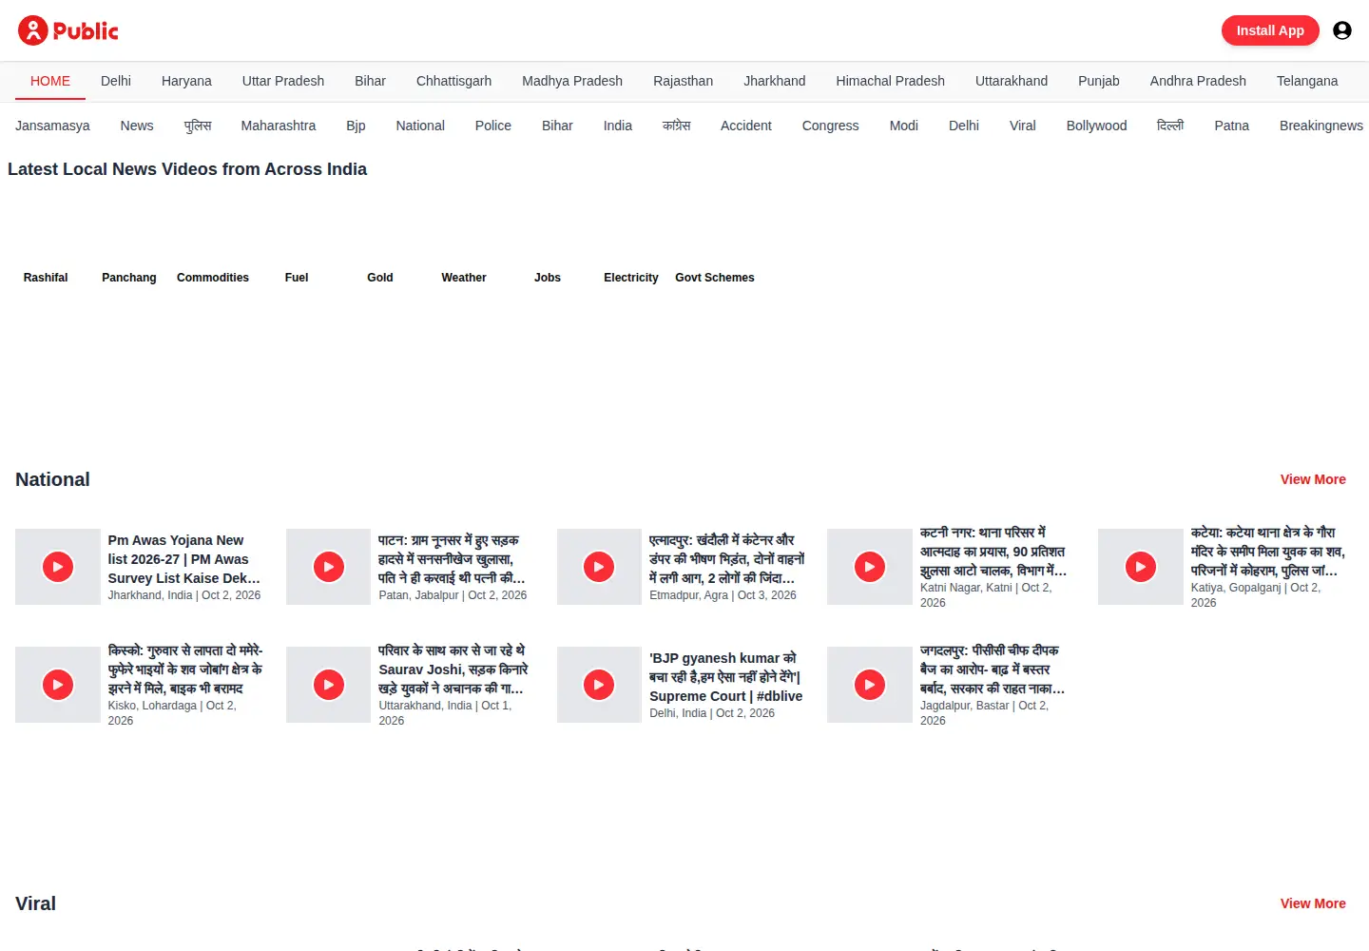Open the Jansamasya topic link
Viewport: 1369px width, 951px height.
coord(52,126)
